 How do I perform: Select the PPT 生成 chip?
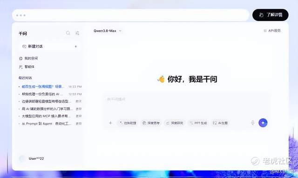(198, 123)
